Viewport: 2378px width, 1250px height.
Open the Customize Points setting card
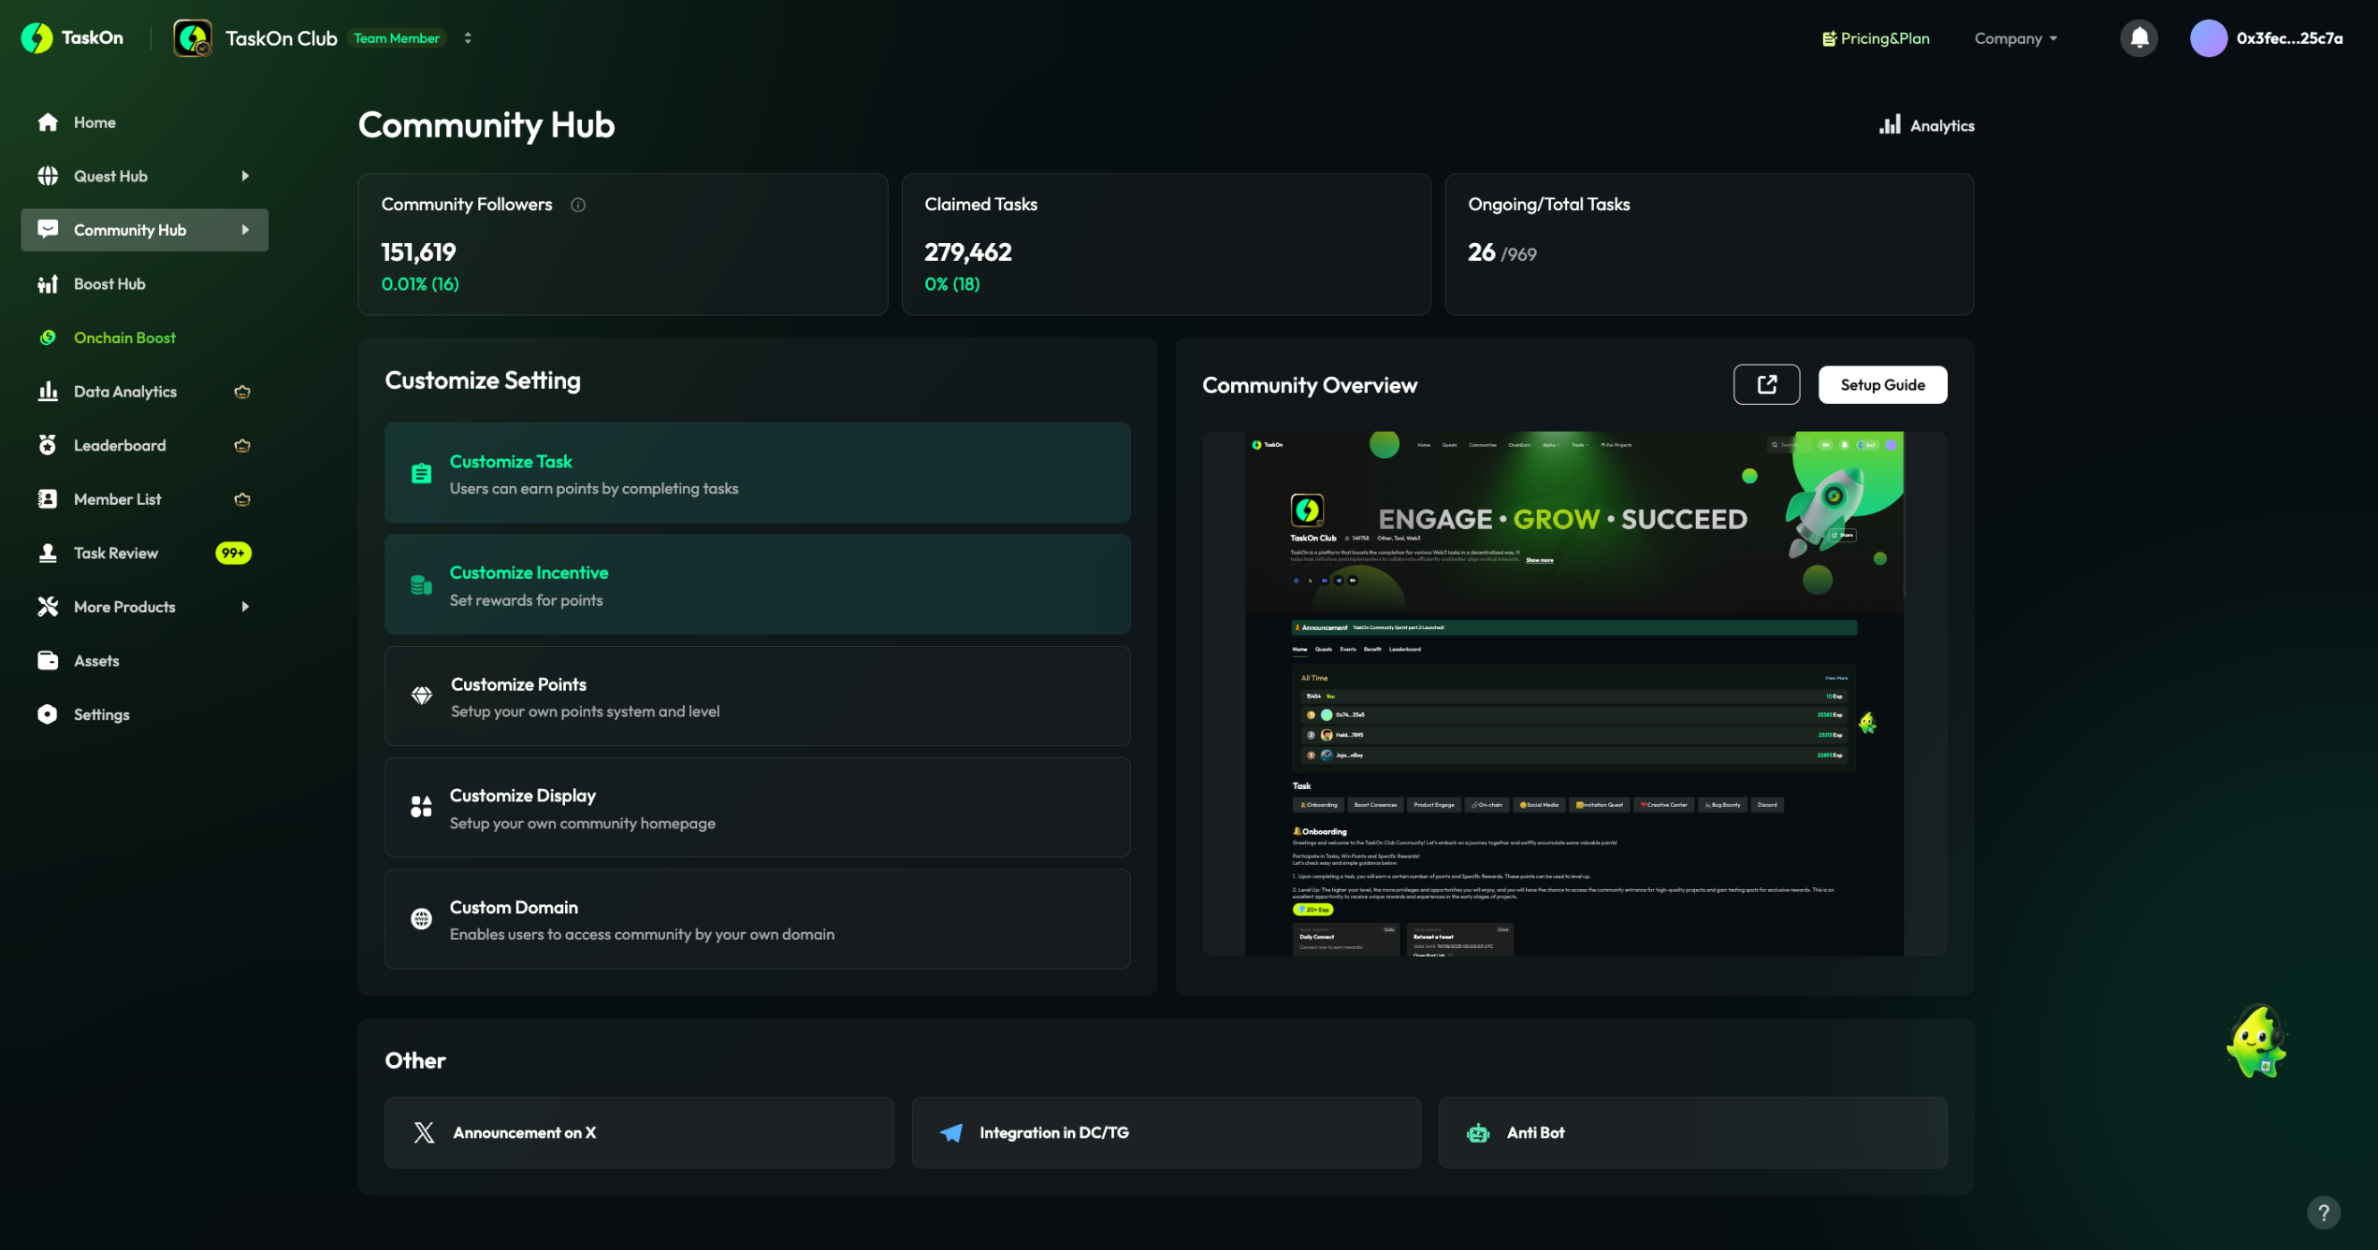click(757, 697)
